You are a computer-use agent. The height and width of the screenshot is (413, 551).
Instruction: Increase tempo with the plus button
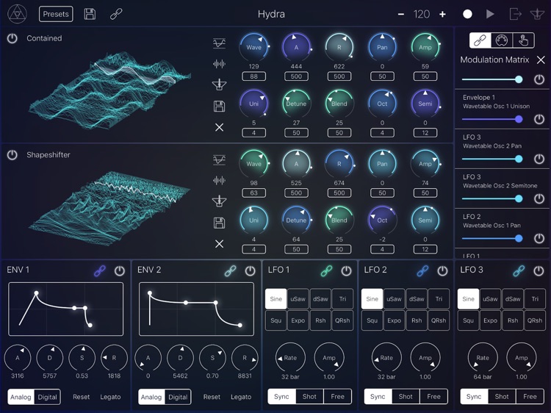coord(442,14)
